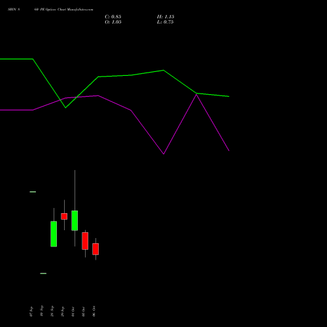Select the last red candlestick on the right
Image resolution: width=327 pixels, height=327 pixels.
click(x=95, y=249)
